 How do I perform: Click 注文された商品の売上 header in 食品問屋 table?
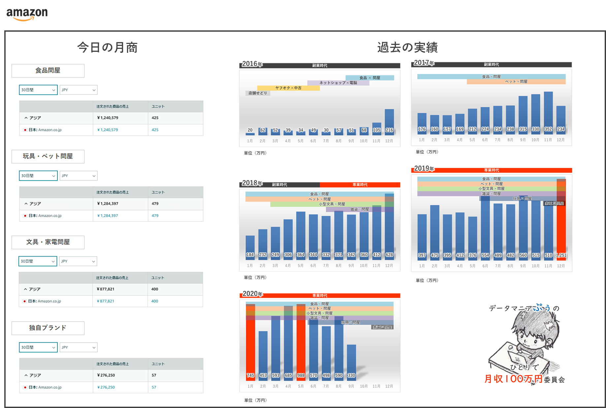112,107
